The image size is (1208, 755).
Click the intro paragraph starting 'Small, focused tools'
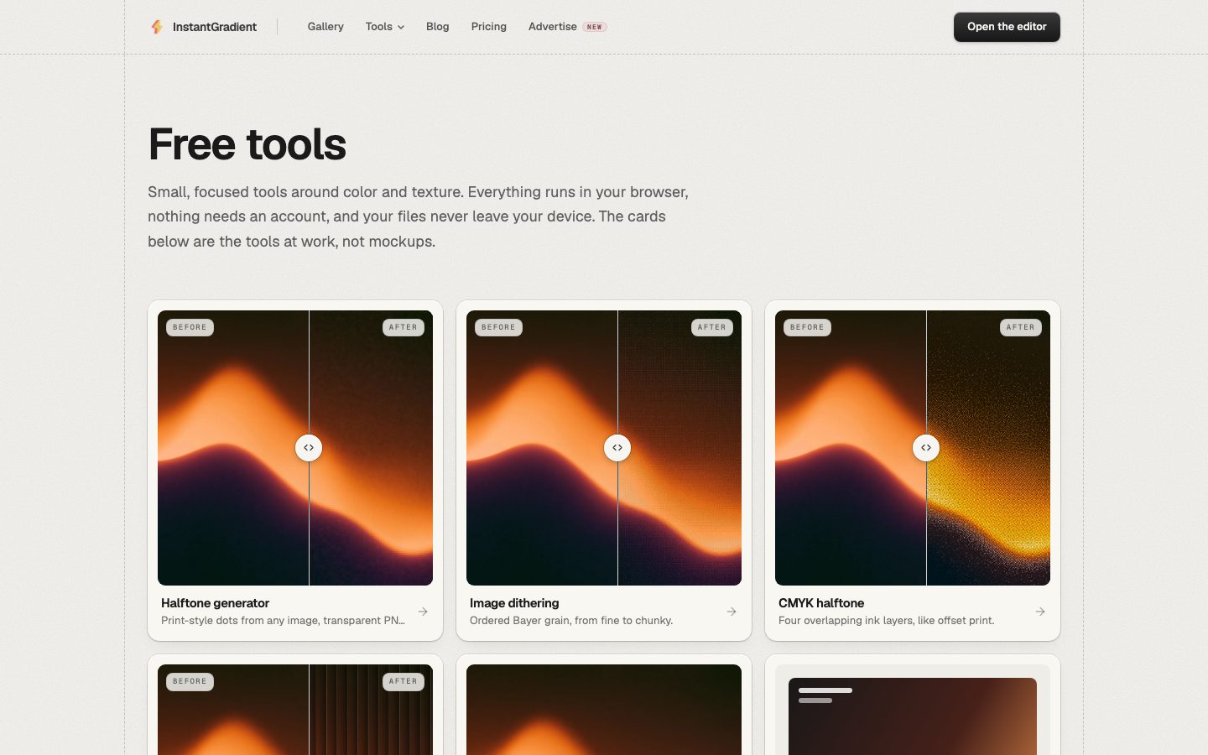pos(419,216)
